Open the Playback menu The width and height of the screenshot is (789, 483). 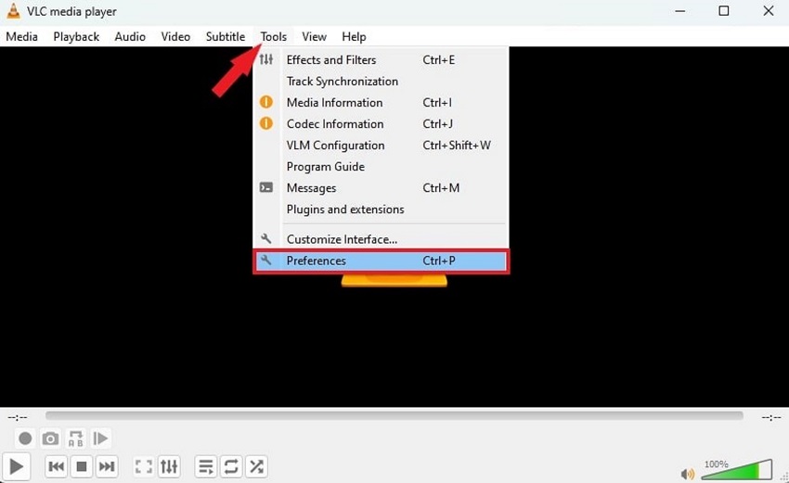(x=76, y=37)
